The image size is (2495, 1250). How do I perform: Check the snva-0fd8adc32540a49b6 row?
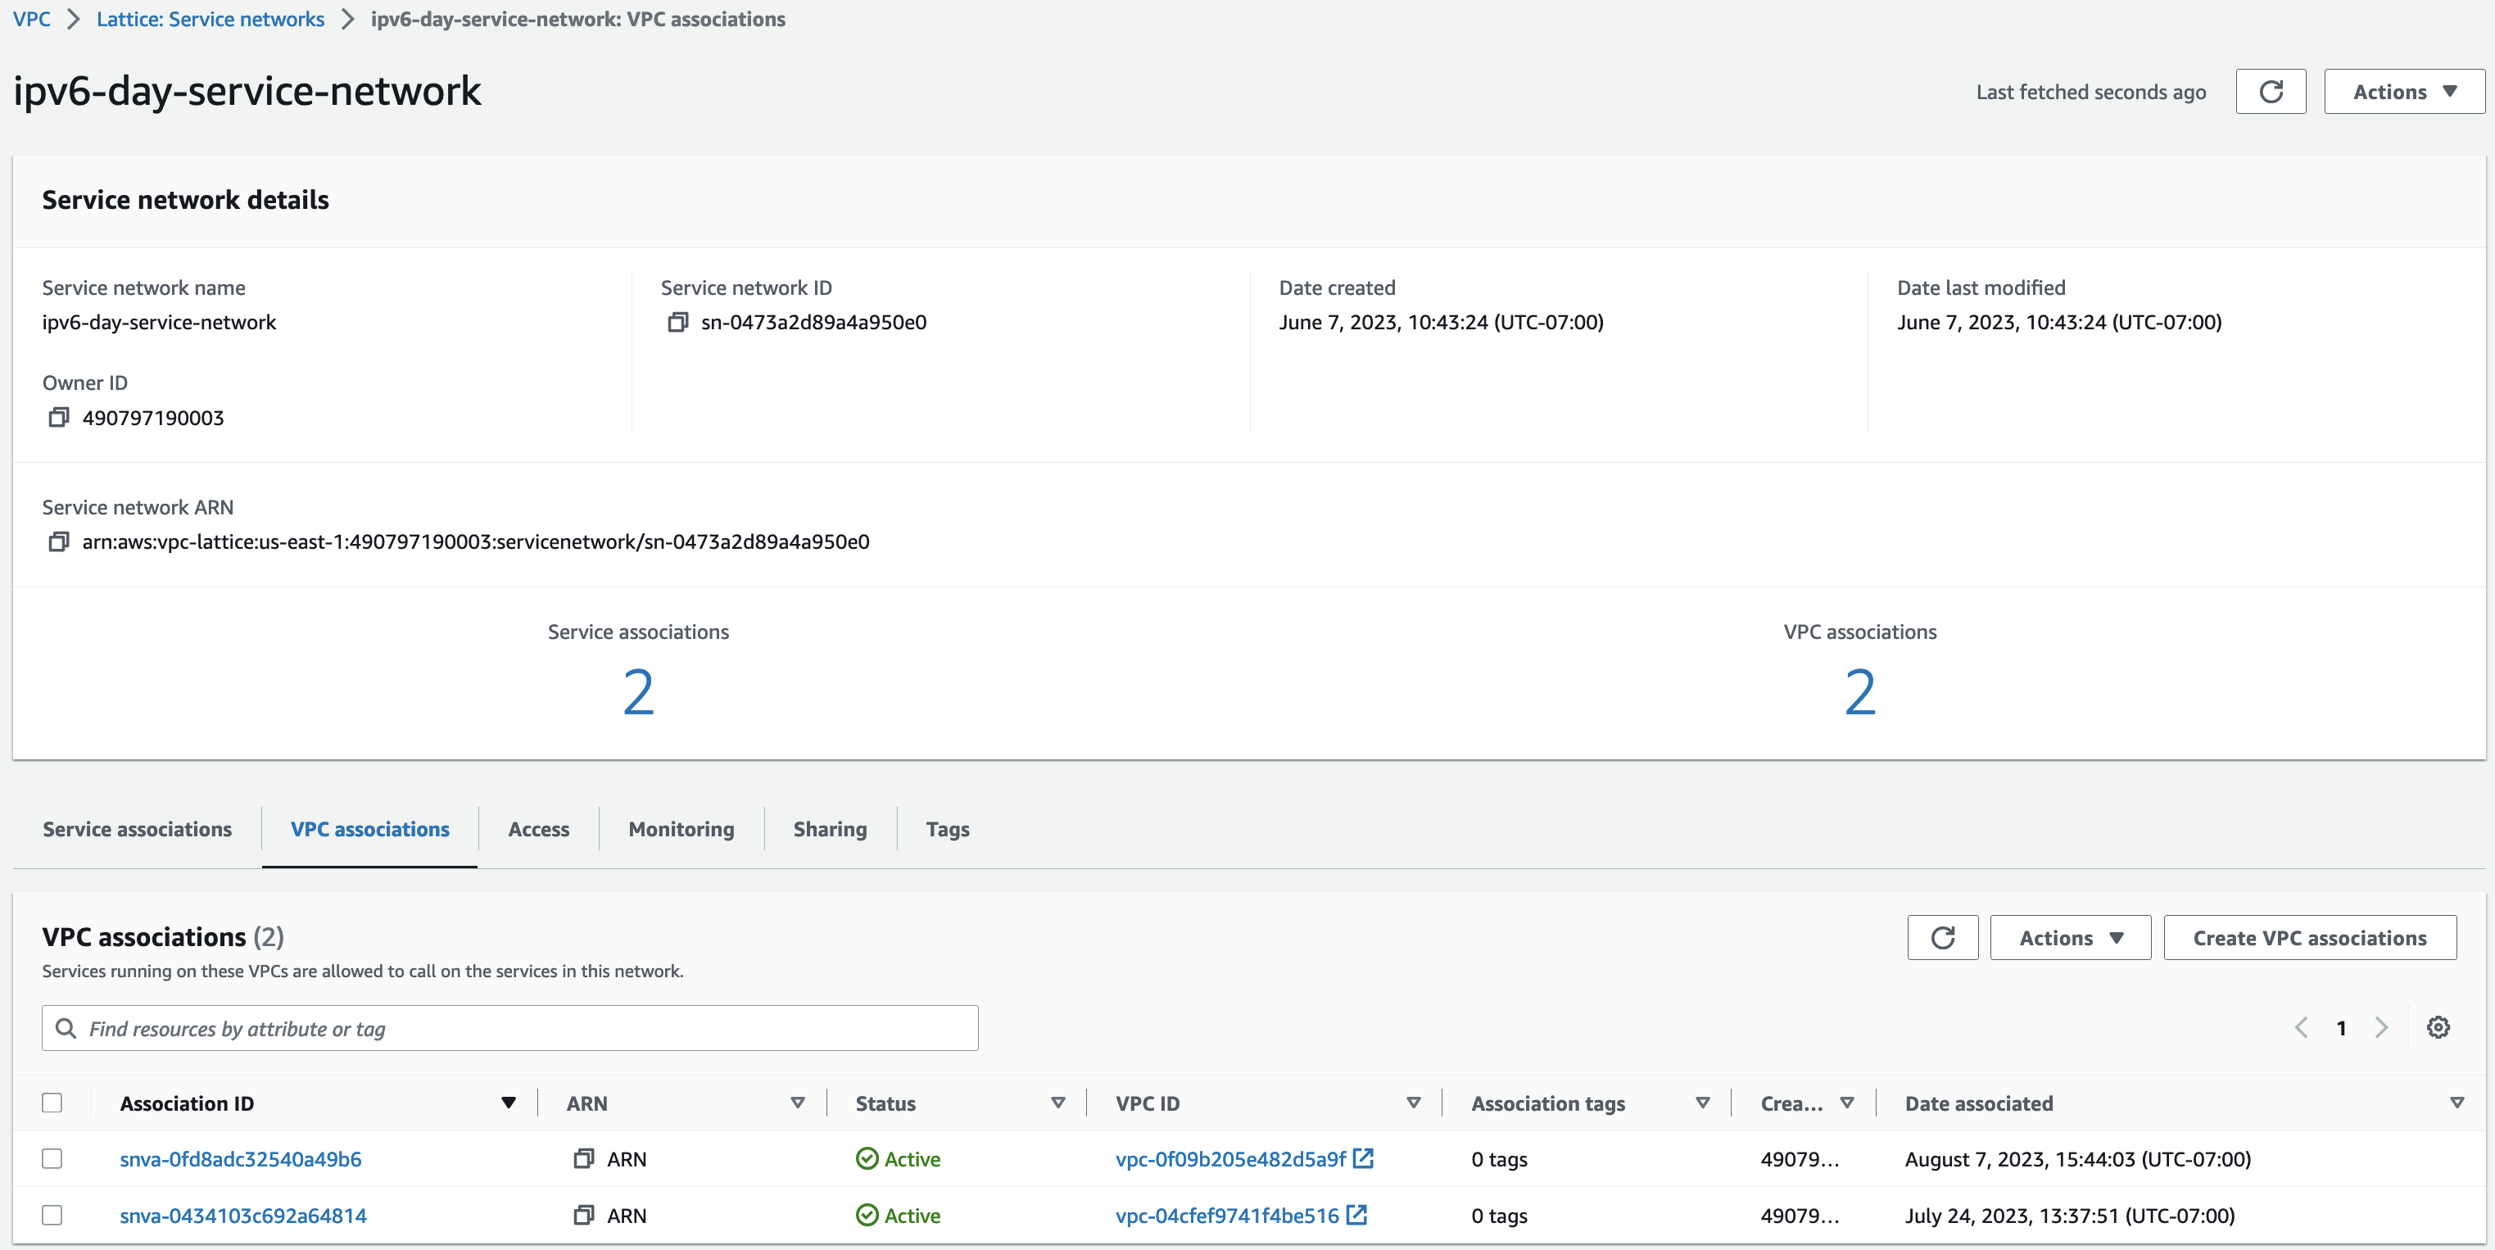point(52,1158)
